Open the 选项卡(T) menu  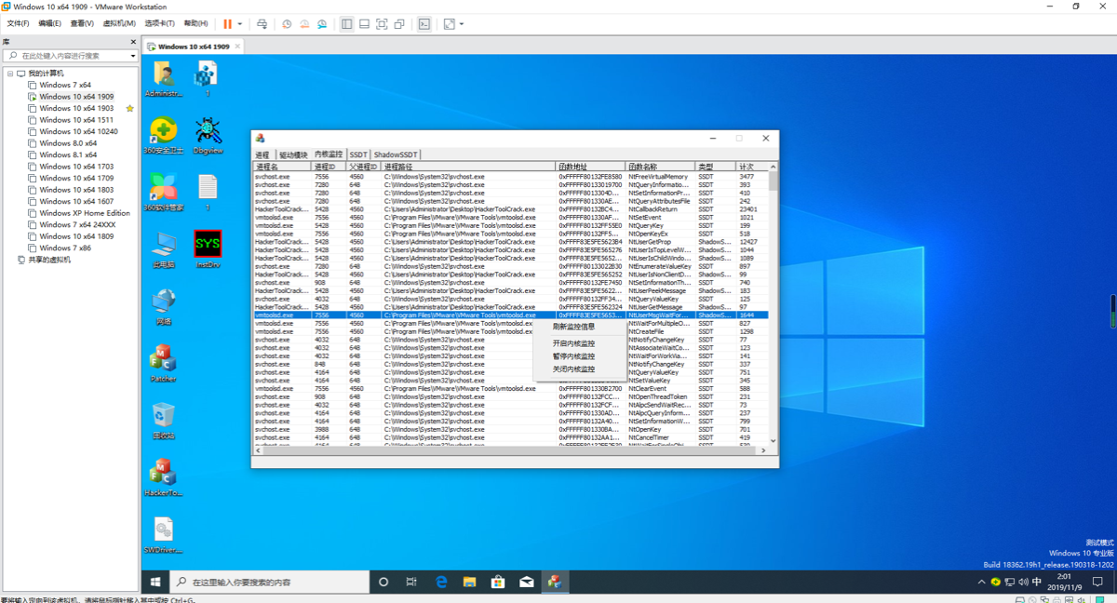coord(159,23)
